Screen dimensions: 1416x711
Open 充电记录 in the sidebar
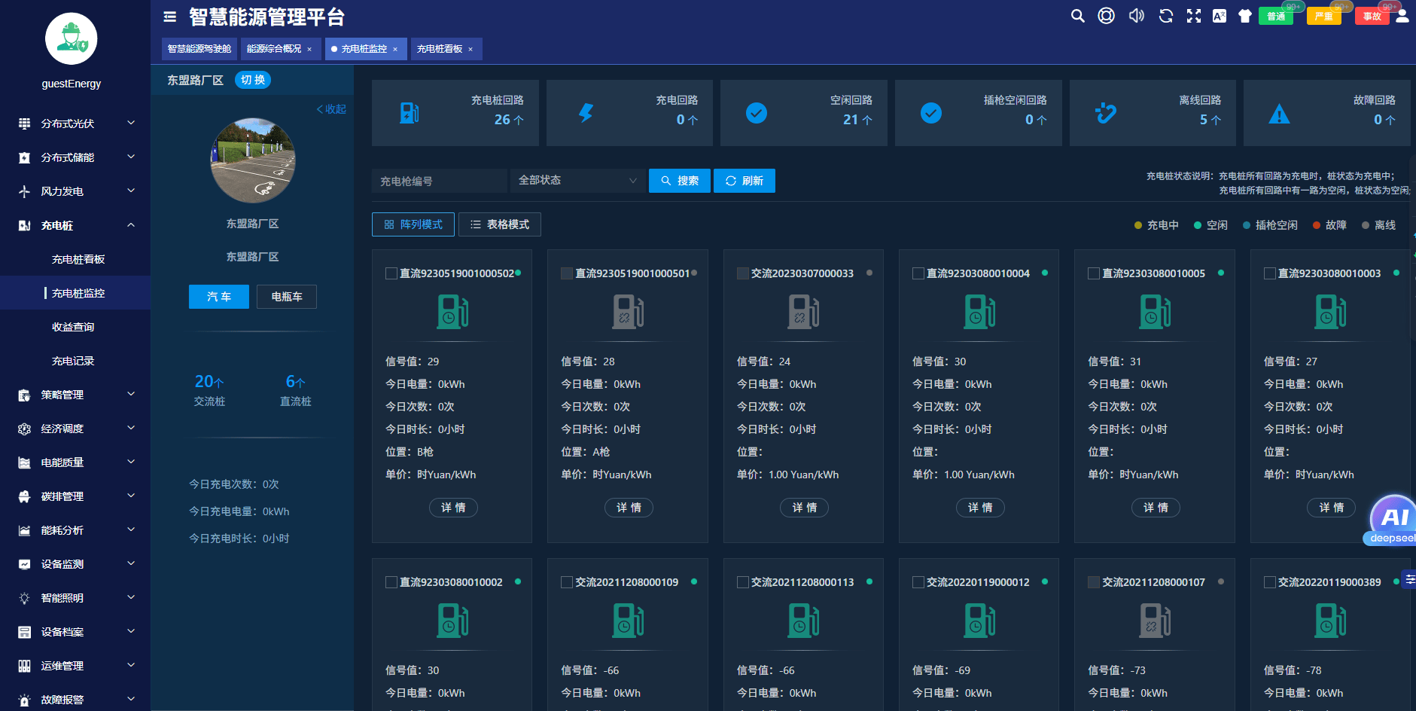(73, 361)
